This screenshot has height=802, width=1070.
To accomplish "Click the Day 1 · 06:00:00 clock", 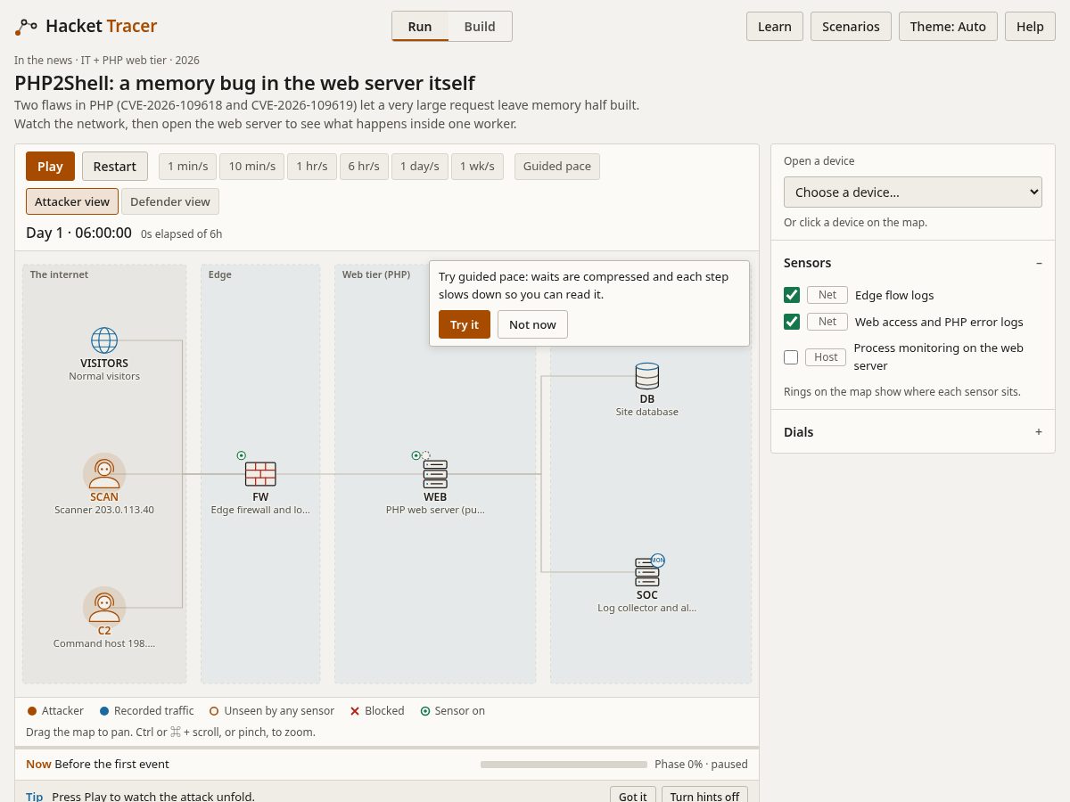I will [x=78, y=233].
